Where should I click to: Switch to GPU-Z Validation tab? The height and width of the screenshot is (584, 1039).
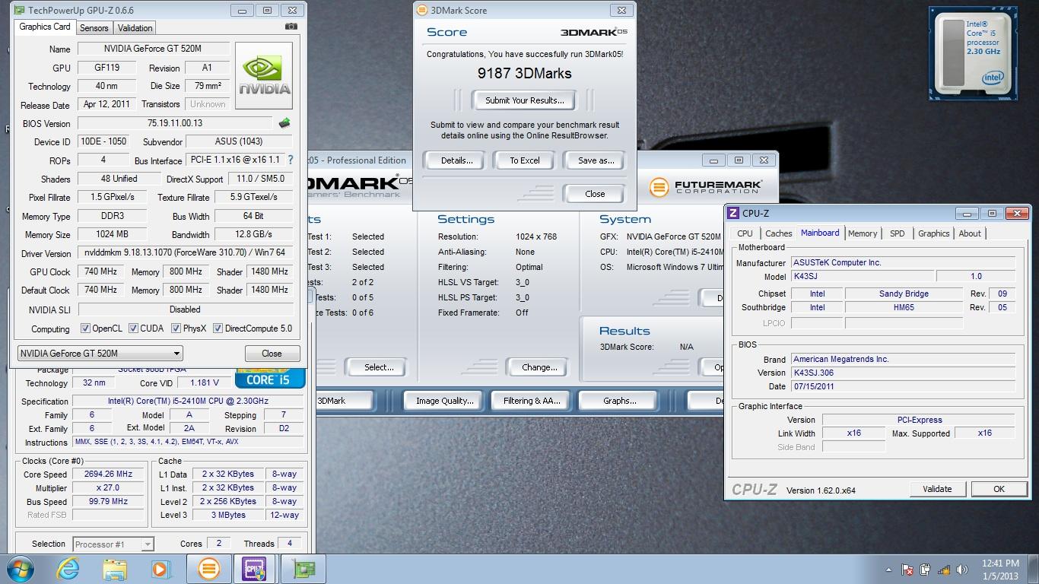pyautogui.click(x=135, y=28)
